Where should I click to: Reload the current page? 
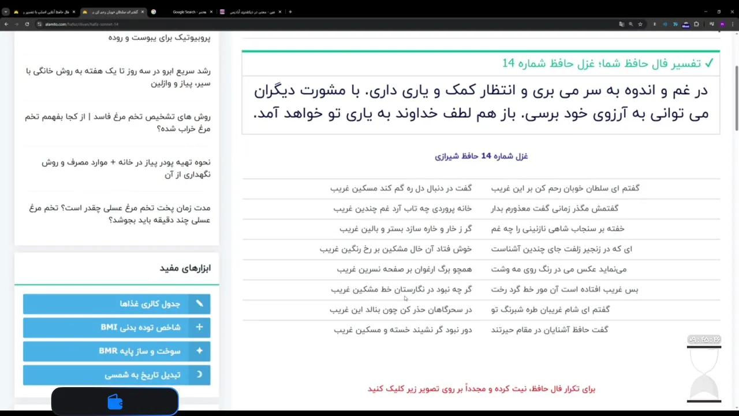tap(27, 24)
